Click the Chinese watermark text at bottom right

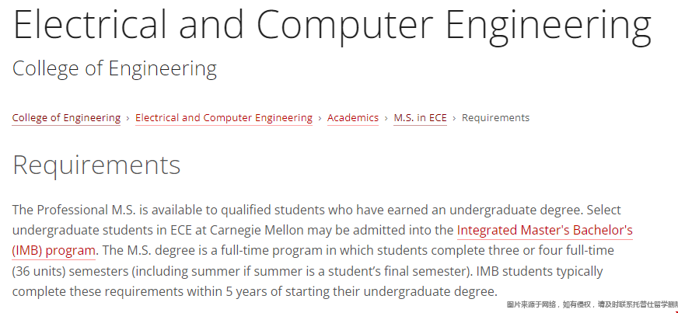pos(591,305)
